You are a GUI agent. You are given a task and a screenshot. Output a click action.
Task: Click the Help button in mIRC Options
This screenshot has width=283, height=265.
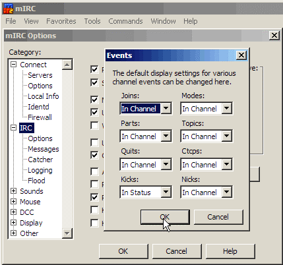coord(230,251)
